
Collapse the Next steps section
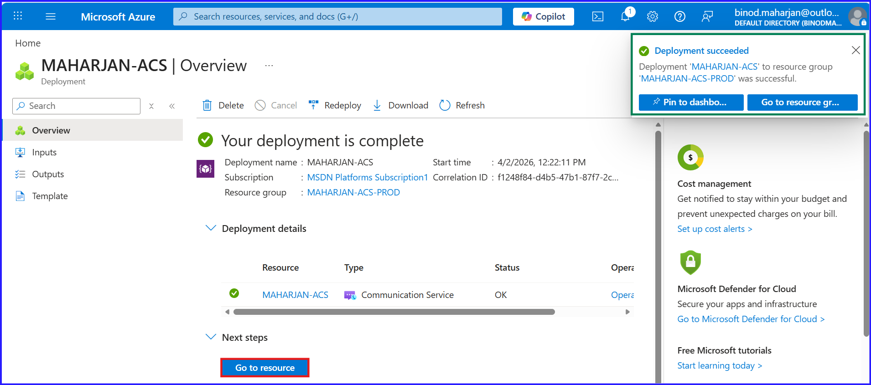[x=211, y=337]
